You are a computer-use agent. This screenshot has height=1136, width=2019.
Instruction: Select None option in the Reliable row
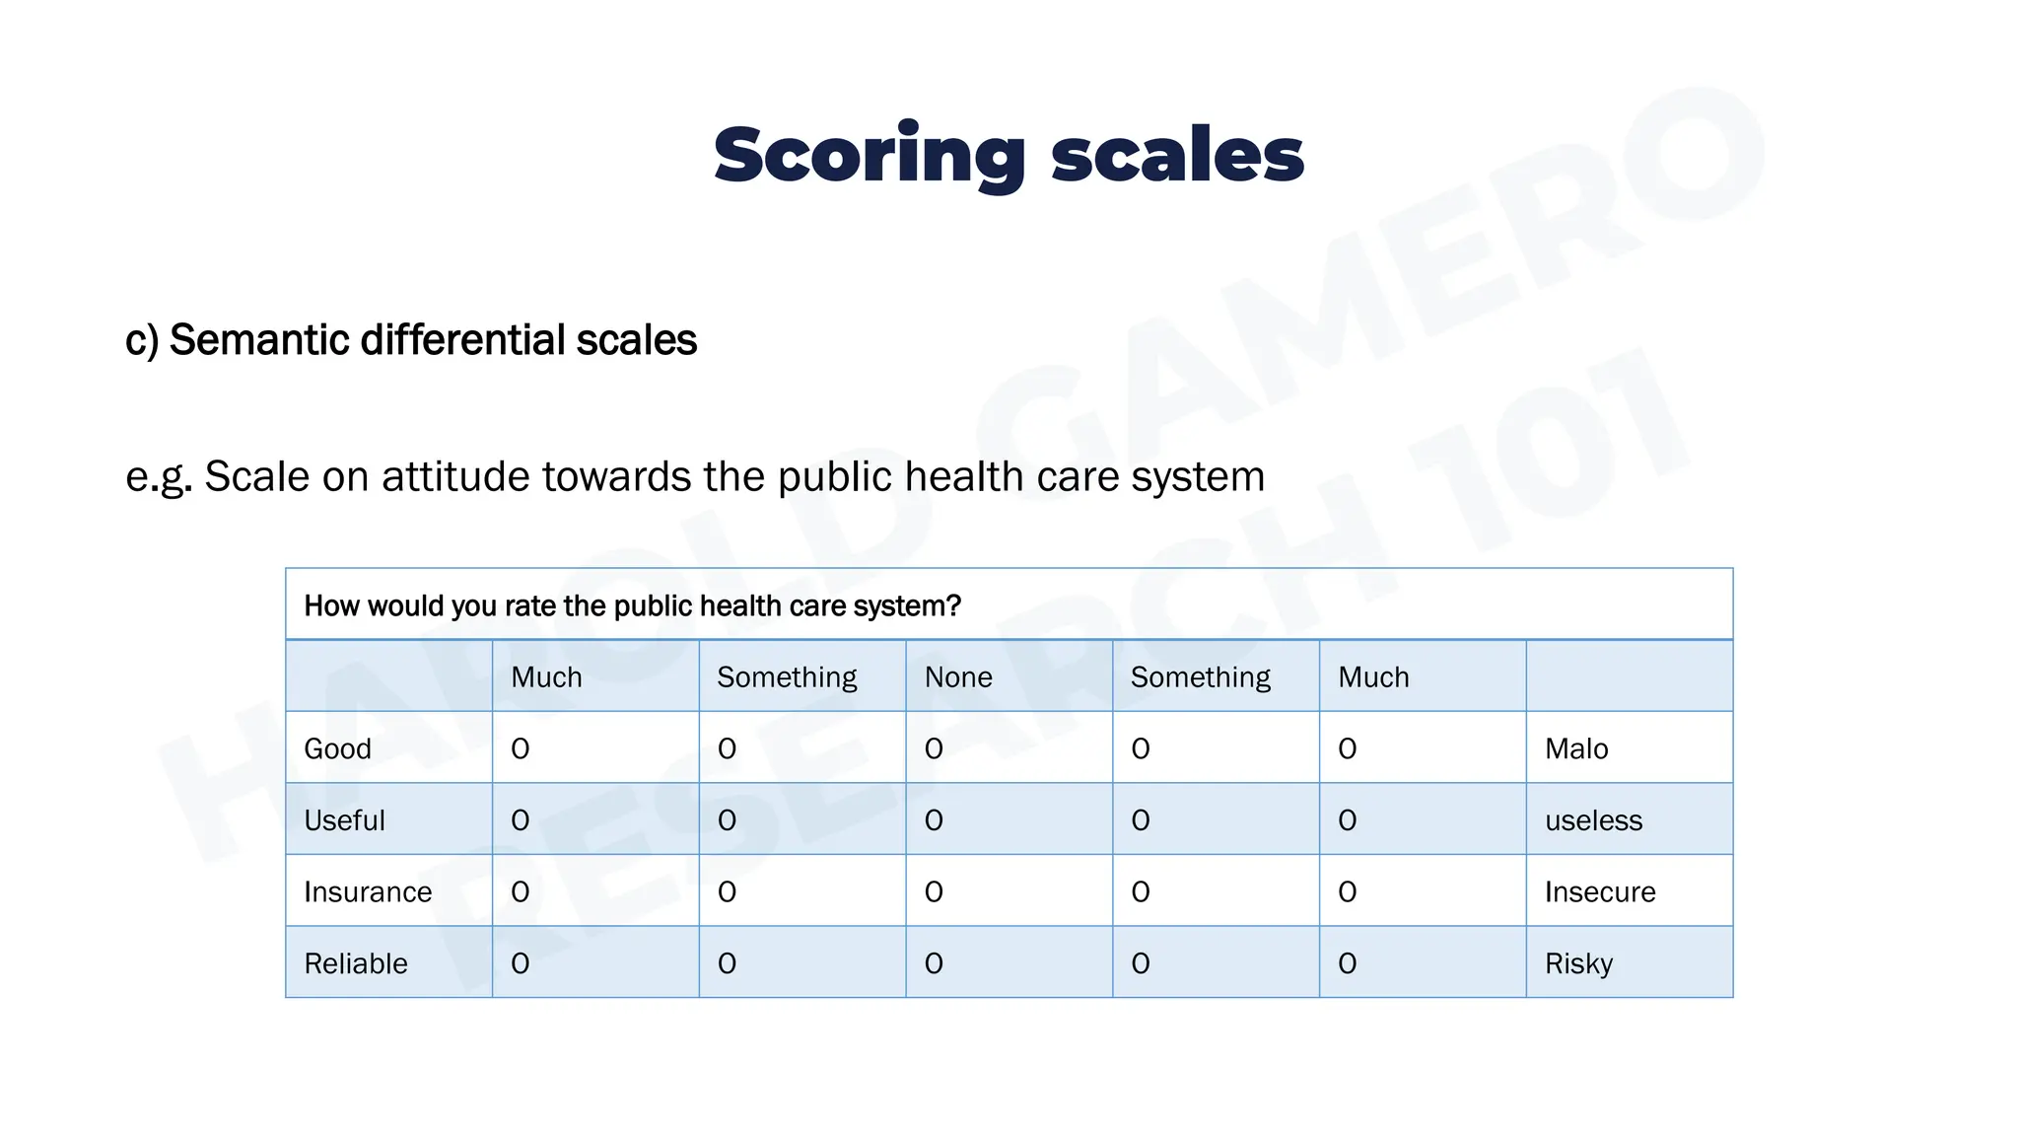pyautogui.click(x=934, y=963)
